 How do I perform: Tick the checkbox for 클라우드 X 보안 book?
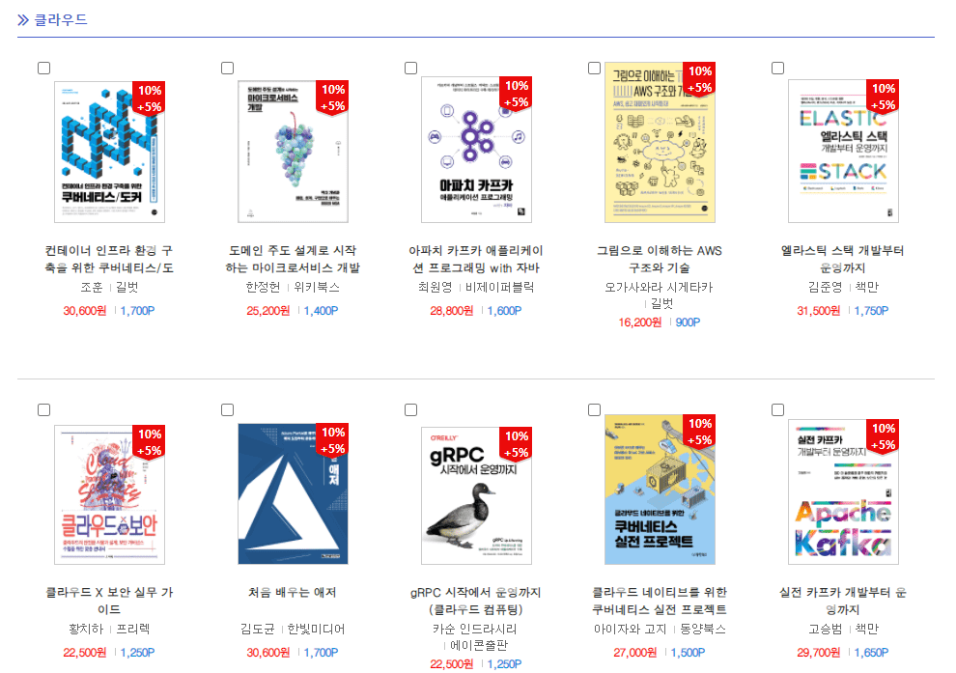[x=43, y=409]
